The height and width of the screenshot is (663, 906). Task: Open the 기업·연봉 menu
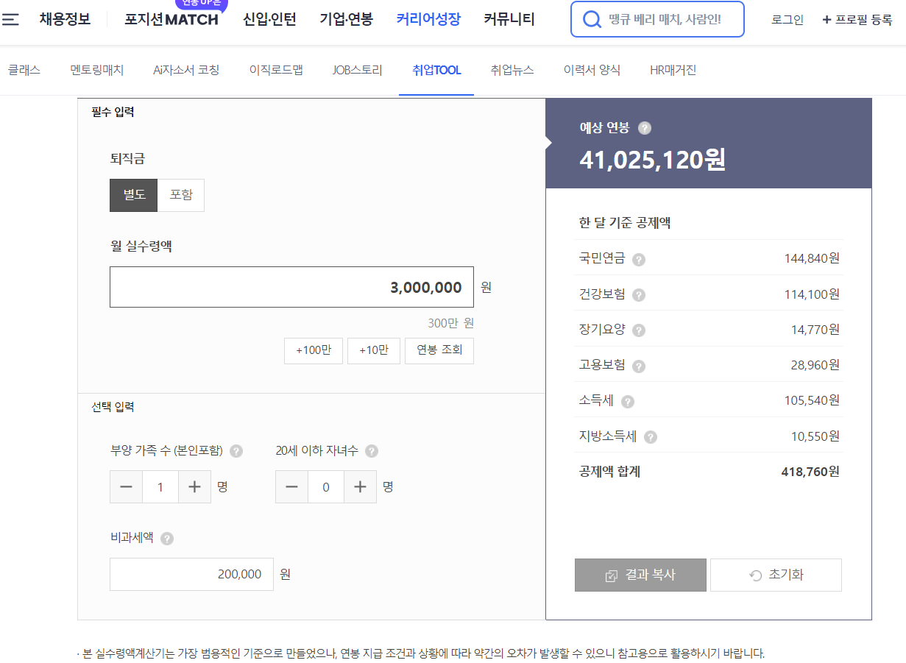click(x=345, y=19)
